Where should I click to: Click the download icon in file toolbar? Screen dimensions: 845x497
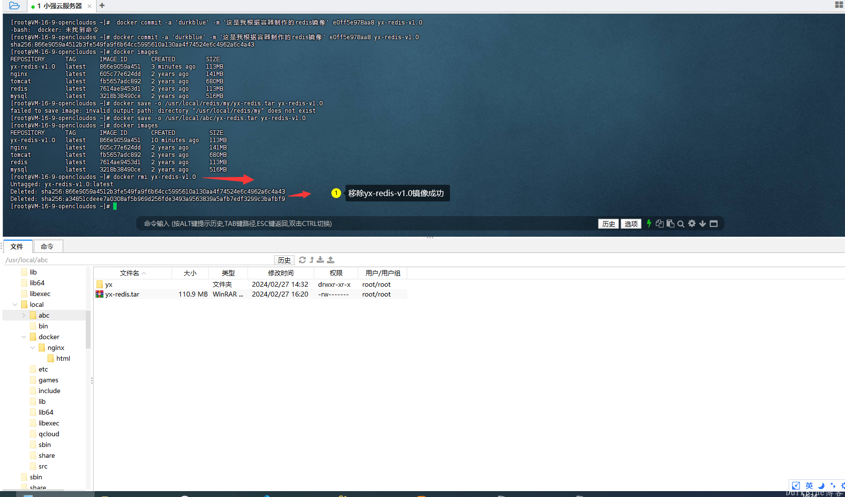(321, 260)
